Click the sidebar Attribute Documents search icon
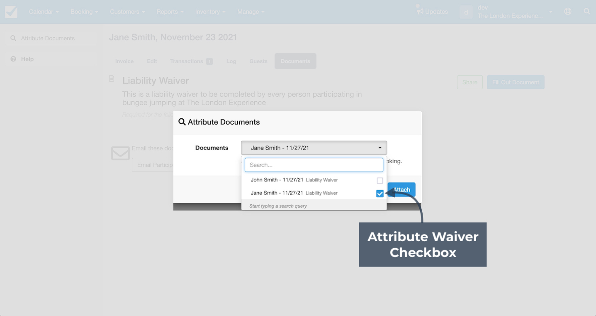596x316 pixels. [x=13, y=38]
